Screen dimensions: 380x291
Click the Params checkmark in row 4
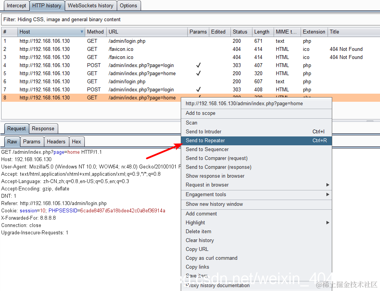198,65
